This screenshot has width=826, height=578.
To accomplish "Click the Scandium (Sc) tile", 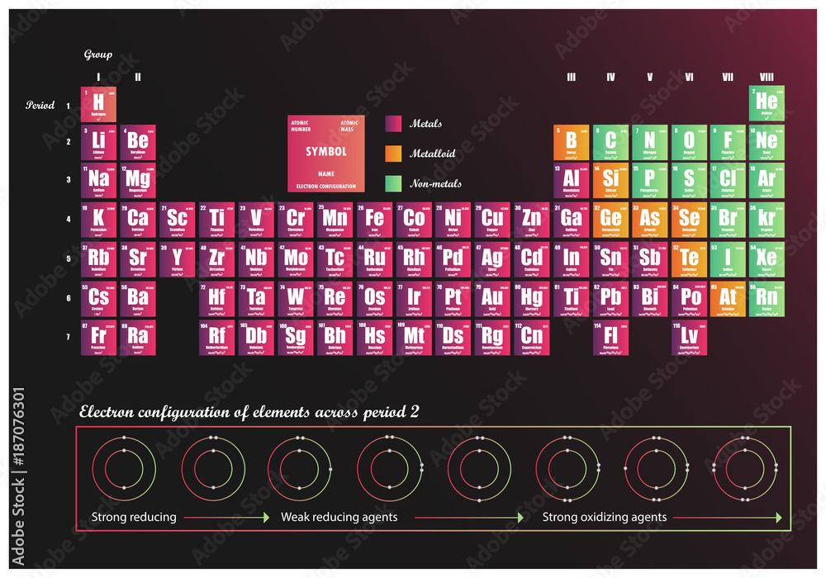I will point(177,220).
